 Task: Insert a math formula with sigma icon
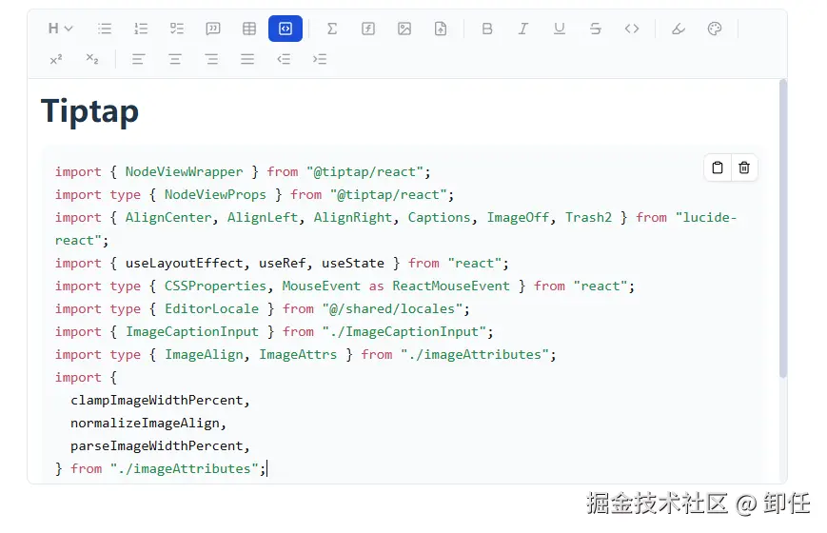click(x=332, y=29)
